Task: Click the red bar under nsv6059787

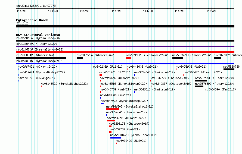Action: [x=110, y=132]
